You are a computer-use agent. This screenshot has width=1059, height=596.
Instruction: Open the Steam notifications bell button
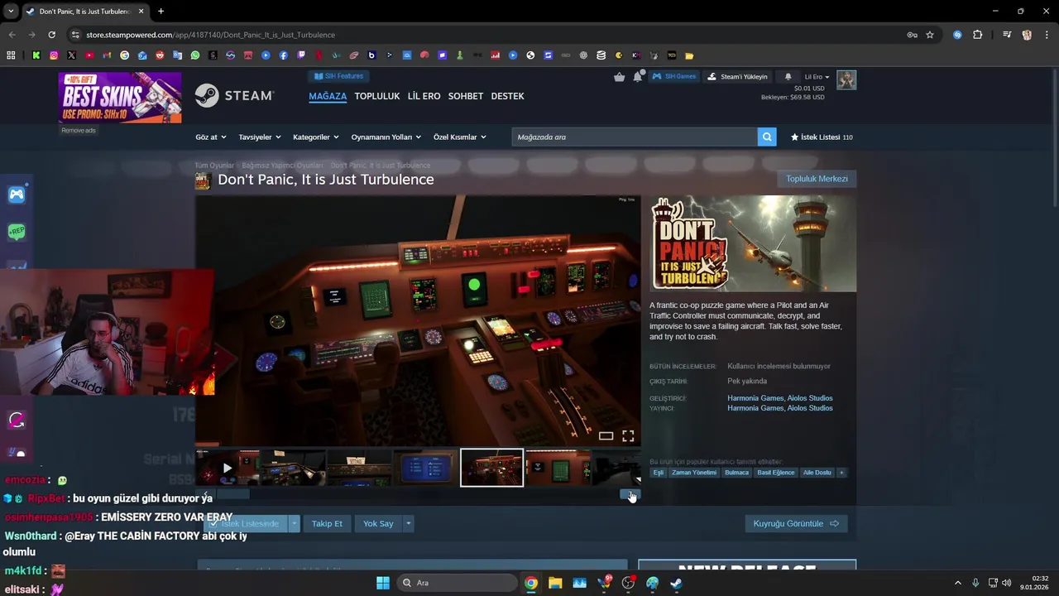click(788, 76)
